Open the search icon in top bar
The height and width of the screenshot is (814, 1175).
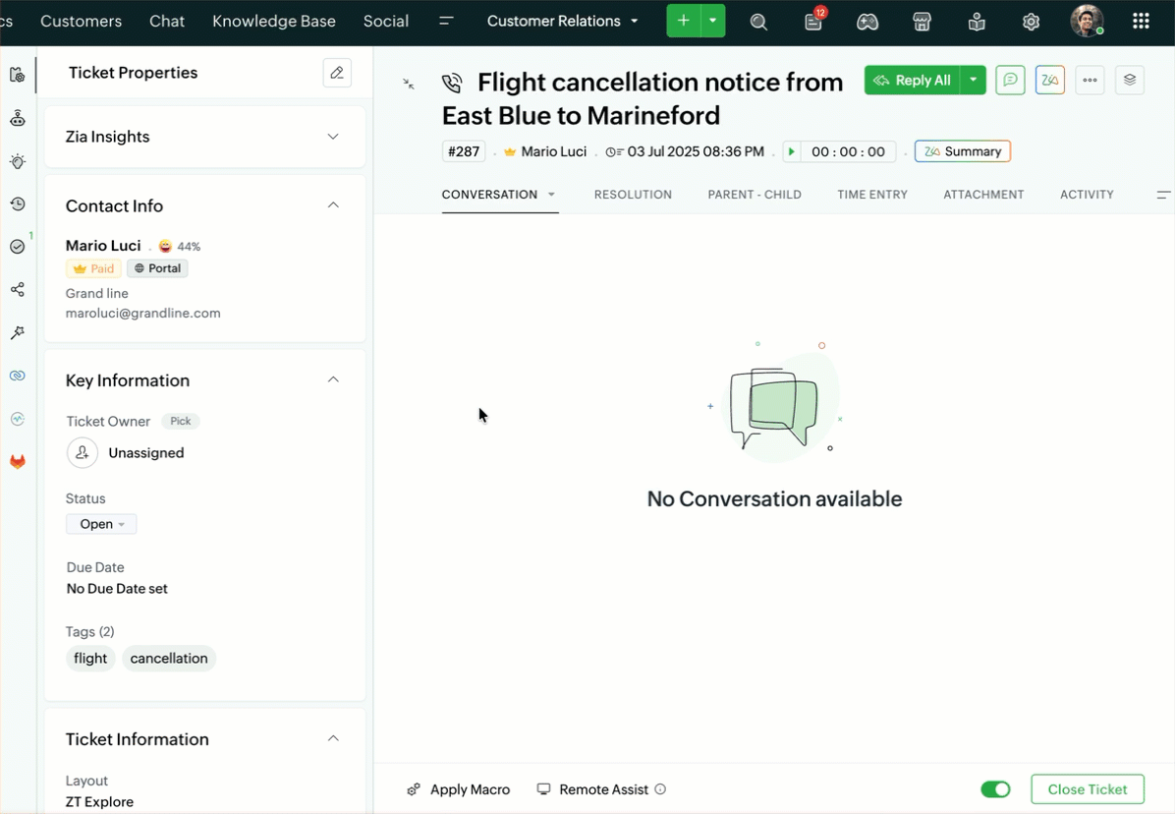758,22
